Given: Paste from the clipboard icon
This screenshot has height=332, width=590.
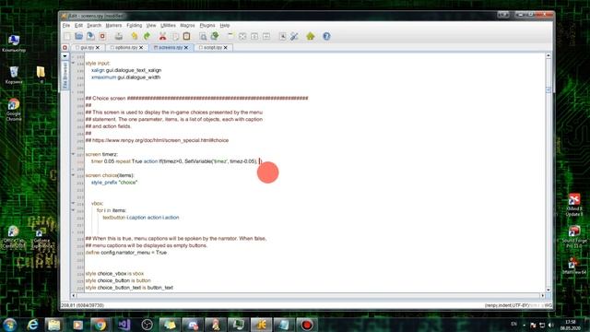Looking at the screenshot, I should [x=186, y=36].
